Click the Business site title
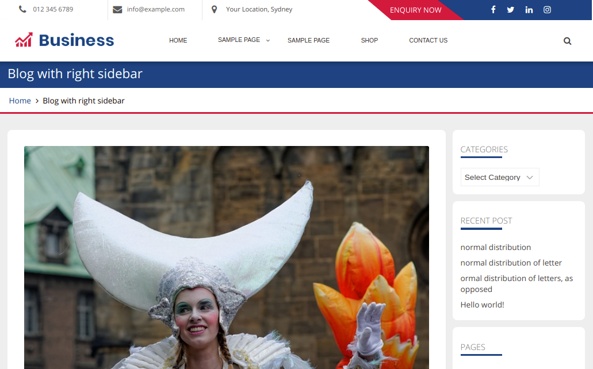 (76, 40)
